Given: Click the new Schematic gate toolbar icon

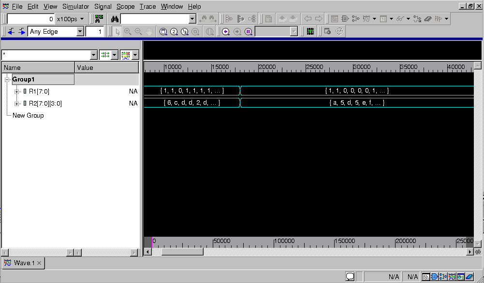Looking at the screenshot, I should 345,19.
